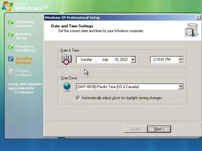Screen dimensions: 202x151
Task: Click the Pacific Time zone text
Action: tap(108, 87)
